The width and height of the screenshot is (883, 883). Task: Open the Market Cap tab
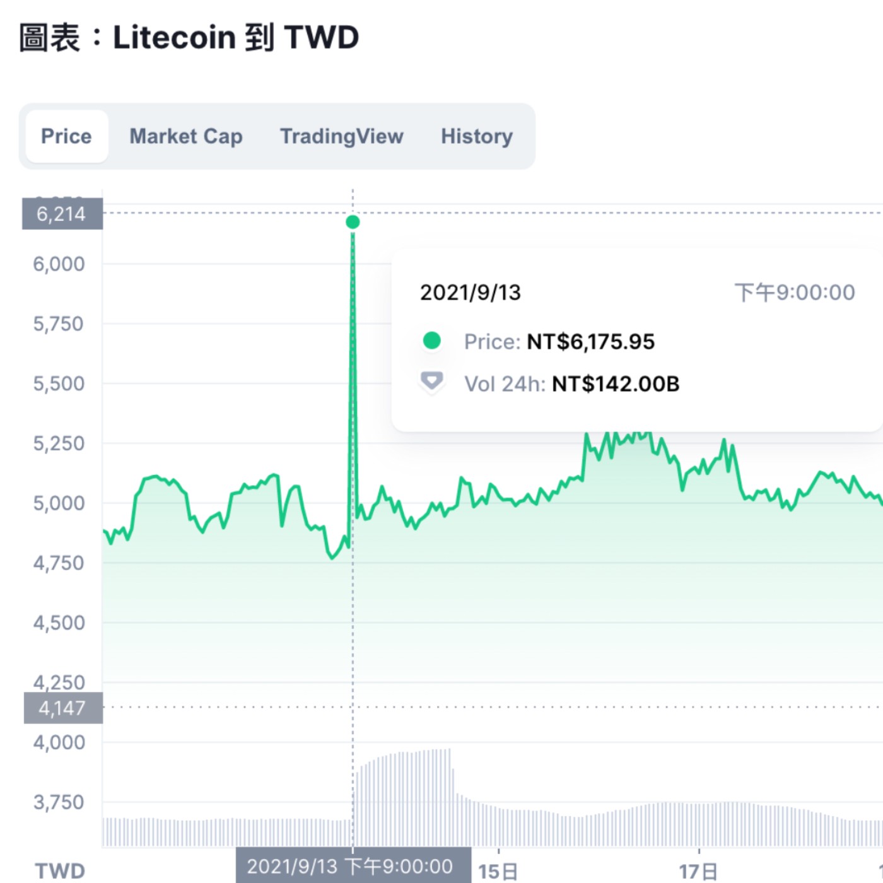pyautogui.click(x=186, y=136)
